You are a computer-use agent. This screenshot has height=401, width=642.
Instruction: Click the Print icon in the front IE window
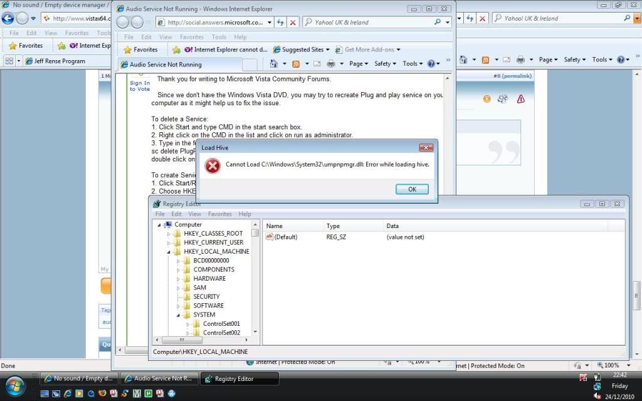(331, 63)
